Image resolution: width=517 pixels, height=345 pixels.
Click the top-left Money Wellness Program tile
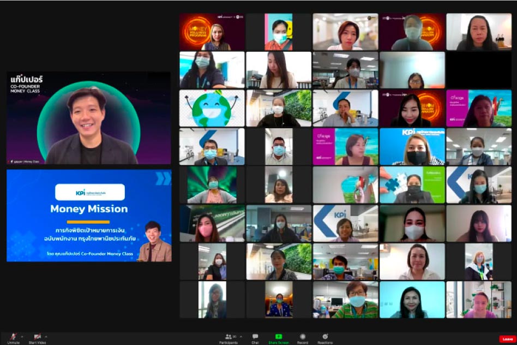click(212, 32)
